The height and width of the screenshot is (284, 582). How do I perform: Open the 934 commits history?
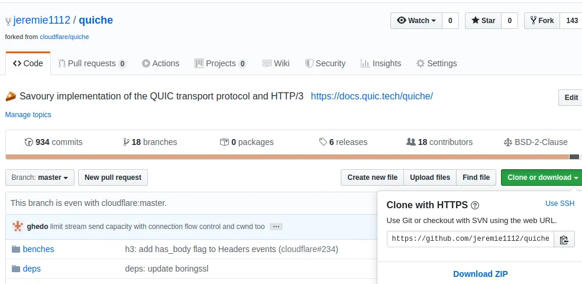click(x=53, y=142)
